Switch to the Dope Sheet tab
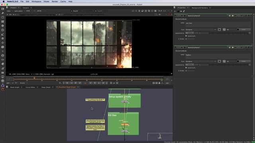The width and height of the screenshot is (255, 143). coord(46,87)
